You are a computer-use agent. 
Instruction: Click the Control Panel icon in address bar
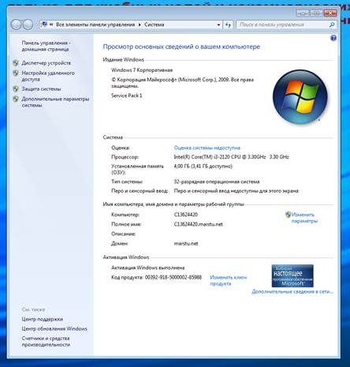44,24
